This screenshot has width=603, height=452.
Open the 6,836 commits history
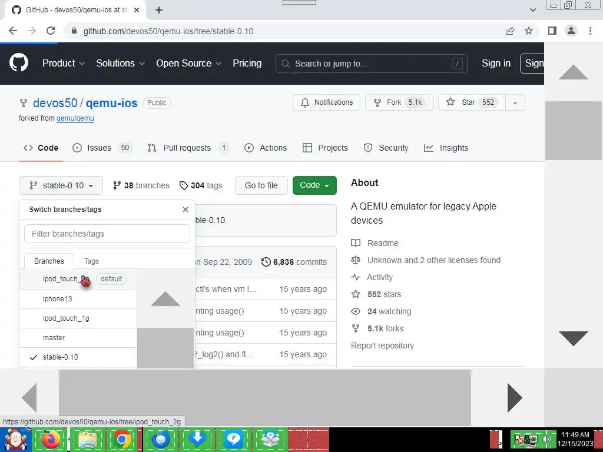[x=294, y=262]
